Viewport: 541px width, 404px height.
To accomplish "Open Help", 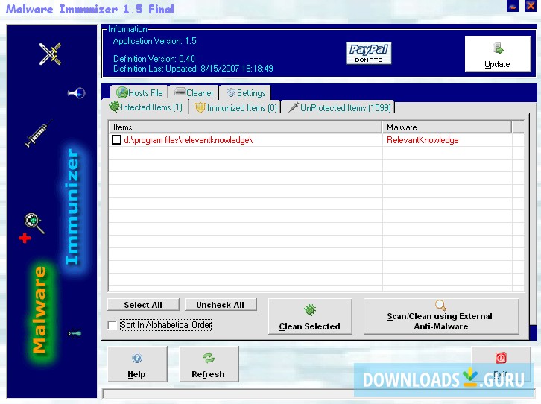I will click(x=137, y=364).
